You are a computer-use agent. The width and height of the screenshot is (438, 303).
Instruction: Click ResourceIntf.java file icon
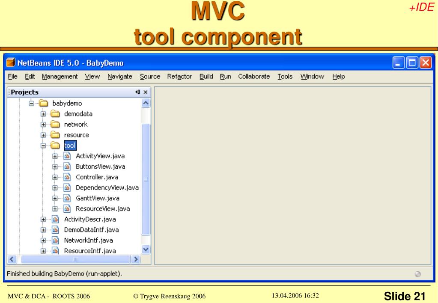click(x=55, y=250)
